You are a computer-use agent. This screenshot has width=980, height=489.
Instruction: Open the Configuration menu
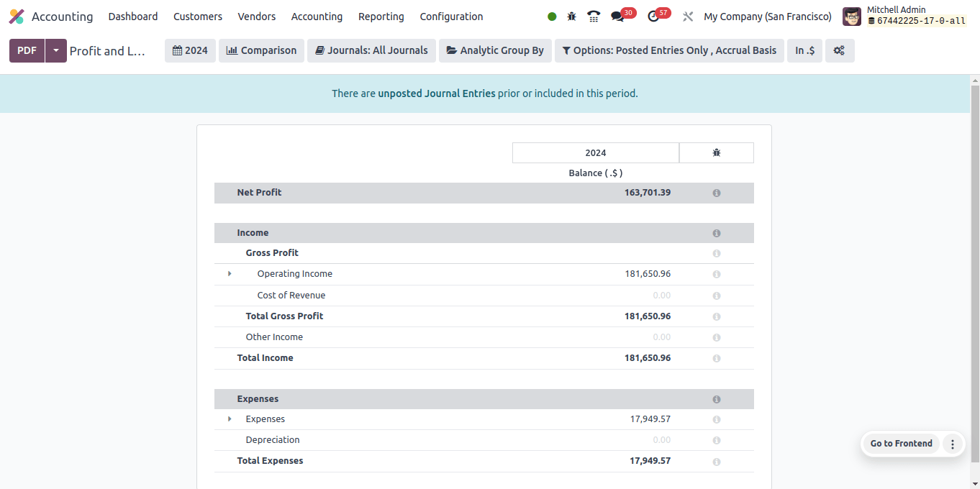pyautogui.click(x=451, y=17)
